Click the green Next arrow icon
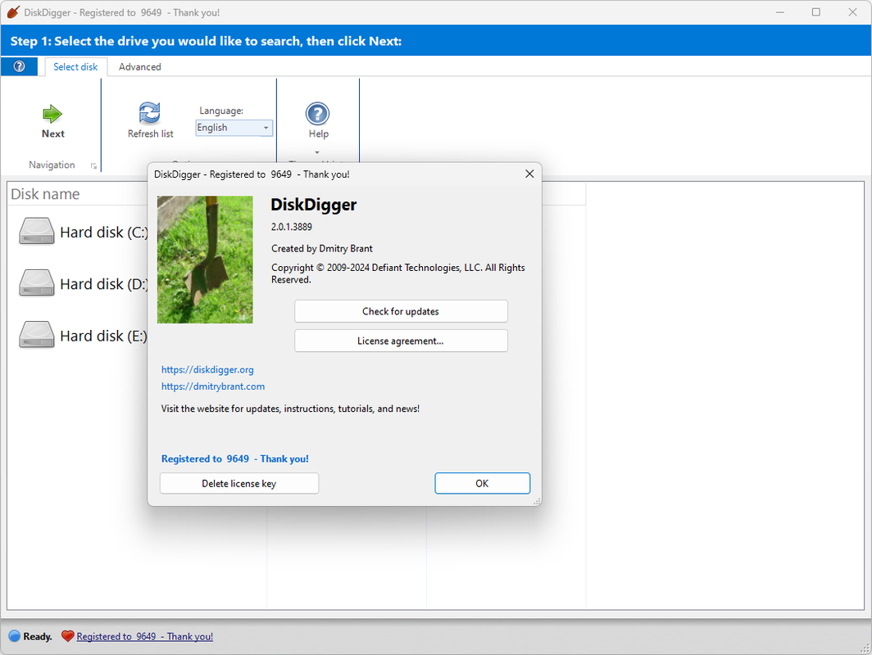Screen dimensions: 872x655 pyautogui.click(x=52, y=114)
